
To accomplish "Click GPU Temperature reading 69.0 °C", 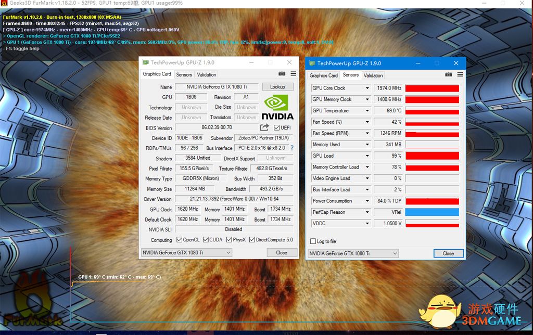I will coord(388,110).
